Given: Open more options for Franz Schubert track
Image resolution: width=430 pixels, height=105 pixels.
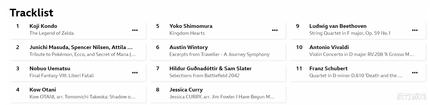Looking at the screenshot, I should [x=415, y=73].
